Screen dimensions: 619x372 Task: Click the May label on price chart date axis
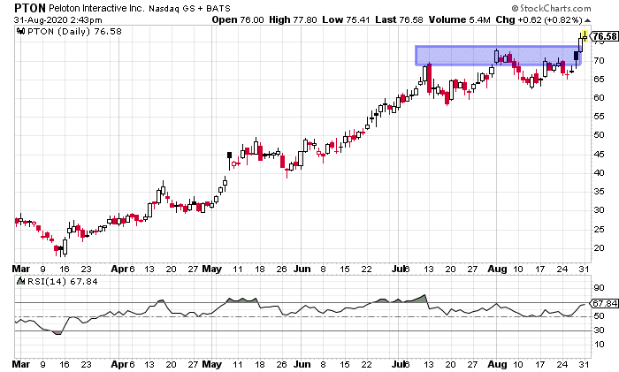[x=211, y=269]
